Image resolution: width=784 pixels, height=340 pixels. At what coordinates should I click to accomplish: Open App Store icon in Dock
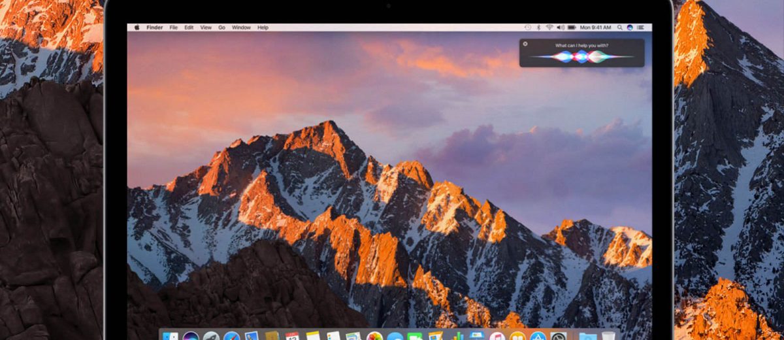(x=537, y=336)
